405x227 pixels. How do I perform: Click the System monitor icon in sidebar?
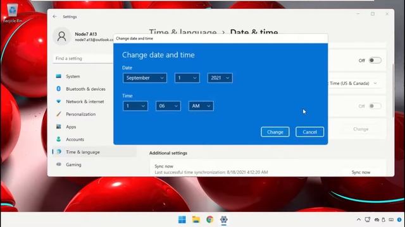click(x=59, y=76)
